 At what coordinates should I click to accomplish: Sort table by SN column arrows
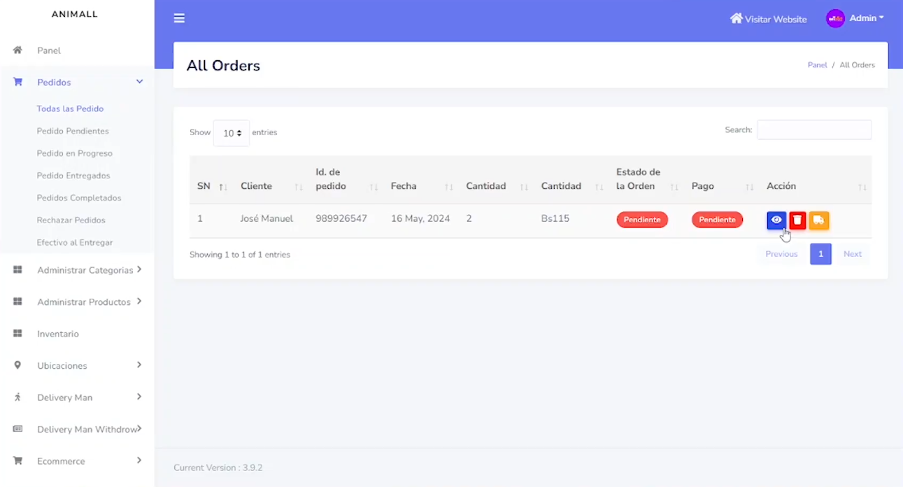point(222,187)
